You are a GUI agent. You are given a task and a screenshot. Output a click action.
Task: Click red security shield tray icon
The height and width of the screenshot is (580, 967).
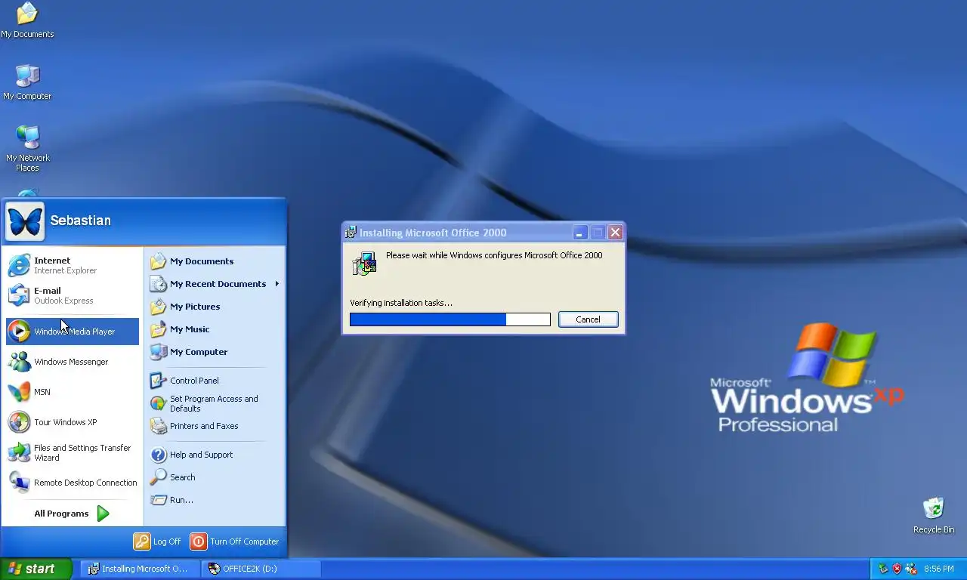point(897,569)
